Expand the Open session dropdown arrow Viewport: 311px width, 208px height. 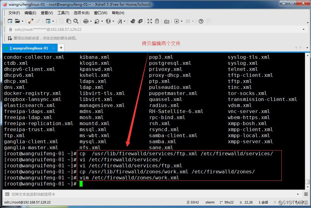pos(22,21)
